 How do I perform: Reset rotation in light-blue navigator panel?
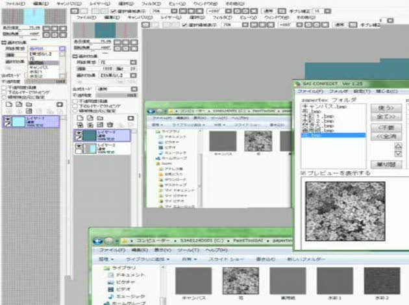click(x=63, y=34)
